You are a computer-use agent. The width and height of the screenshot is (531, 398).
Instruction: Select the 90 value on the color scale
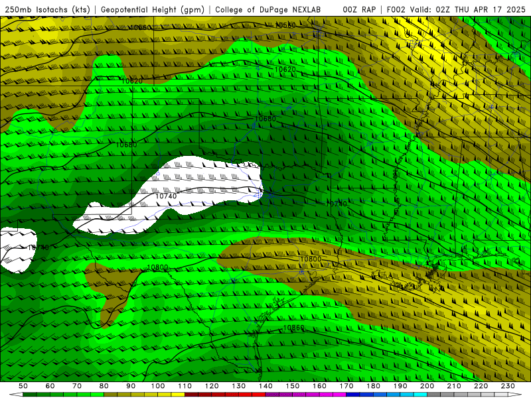tap(131, 386)
